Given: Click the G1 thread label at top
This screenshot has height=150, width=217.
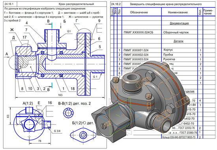Looking at the screenshot, I should 69,32.
